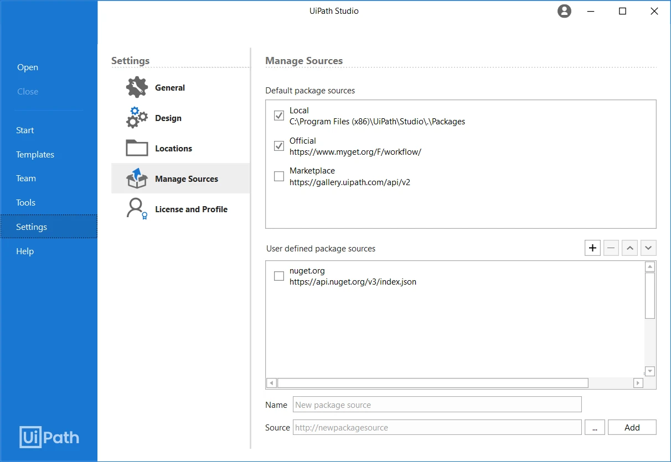Enable the Marketplace package source
The height and width of the screenshot is (462, 671).
(279, 176)
